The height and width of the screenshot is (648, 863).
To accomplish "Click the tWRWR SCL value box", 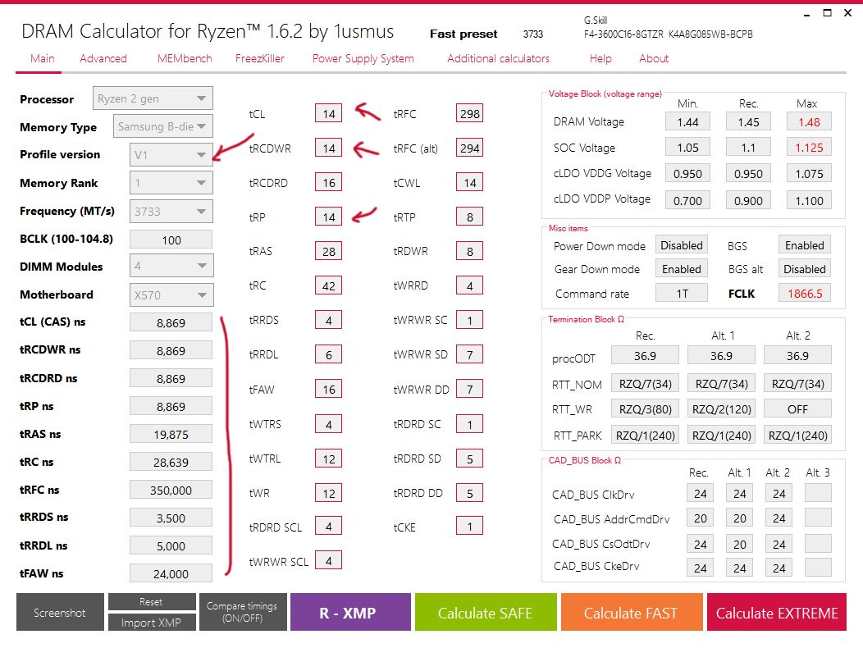I will click(x=329, y=560).
